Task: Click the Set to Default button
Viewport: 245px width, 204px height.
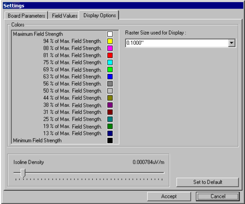Action: [208, 182]
